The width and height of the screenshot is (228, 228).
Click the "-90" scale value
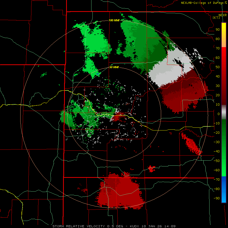click(x=217, y=198)
